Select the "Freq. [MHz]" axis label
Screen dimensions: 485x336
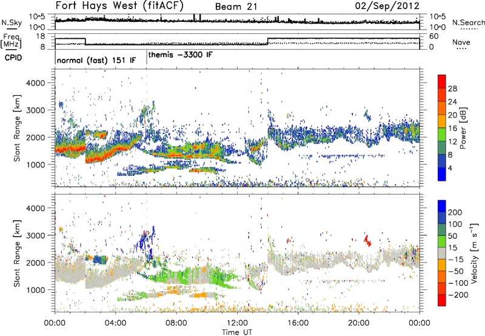point(12,41)
